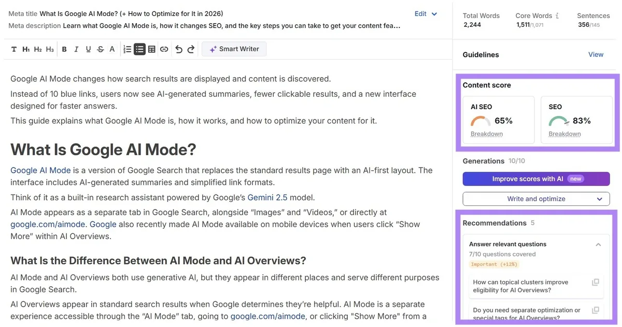
Task: Click the Generations 10/10 label
Action: 493,161
